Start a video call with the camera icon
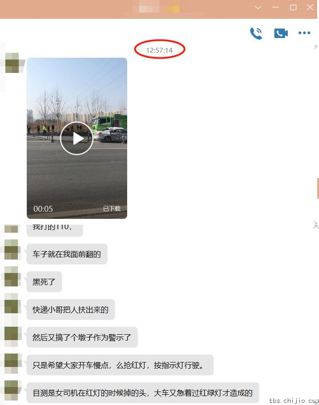 [x=281, y=33]
